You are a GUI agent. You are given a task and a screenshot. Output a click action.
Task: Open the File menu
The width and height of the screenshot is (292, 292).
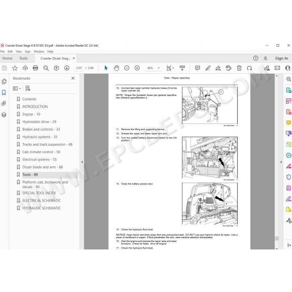click(3, 52)
